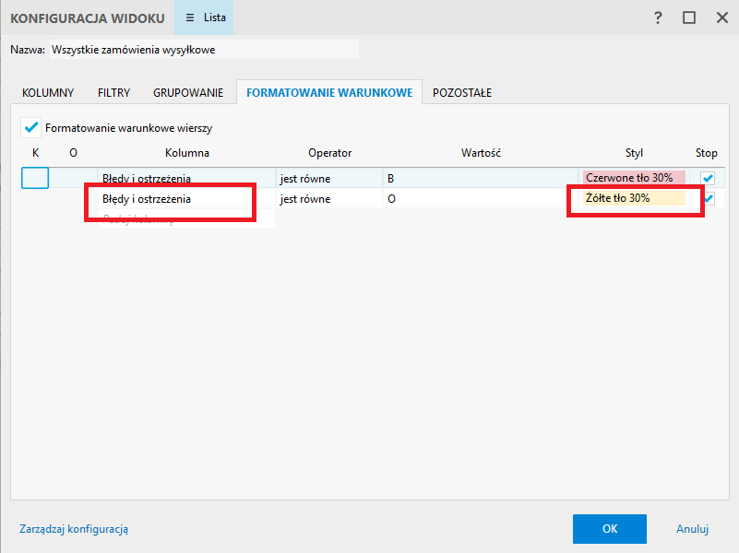Maximize the Konfiguracja widoku window

click(688, 18)
